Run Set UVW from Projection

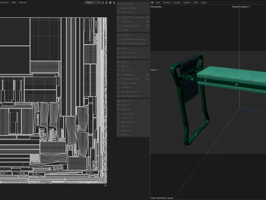point(131,17)
